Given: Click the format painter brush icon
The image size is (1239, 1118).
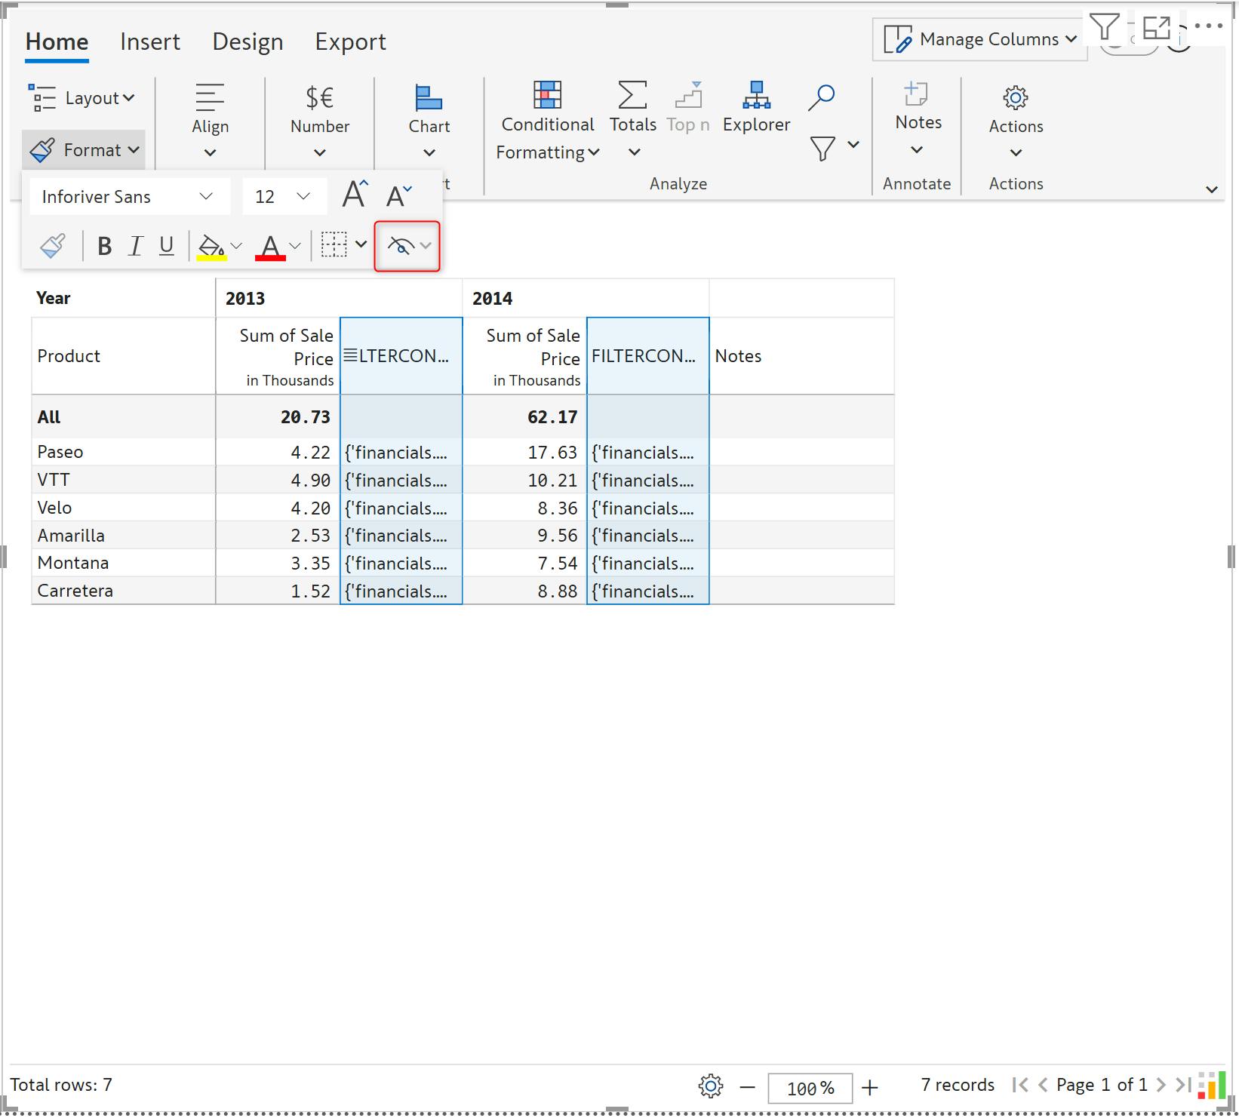Looking at the screenshot, I should pos(53,245).
